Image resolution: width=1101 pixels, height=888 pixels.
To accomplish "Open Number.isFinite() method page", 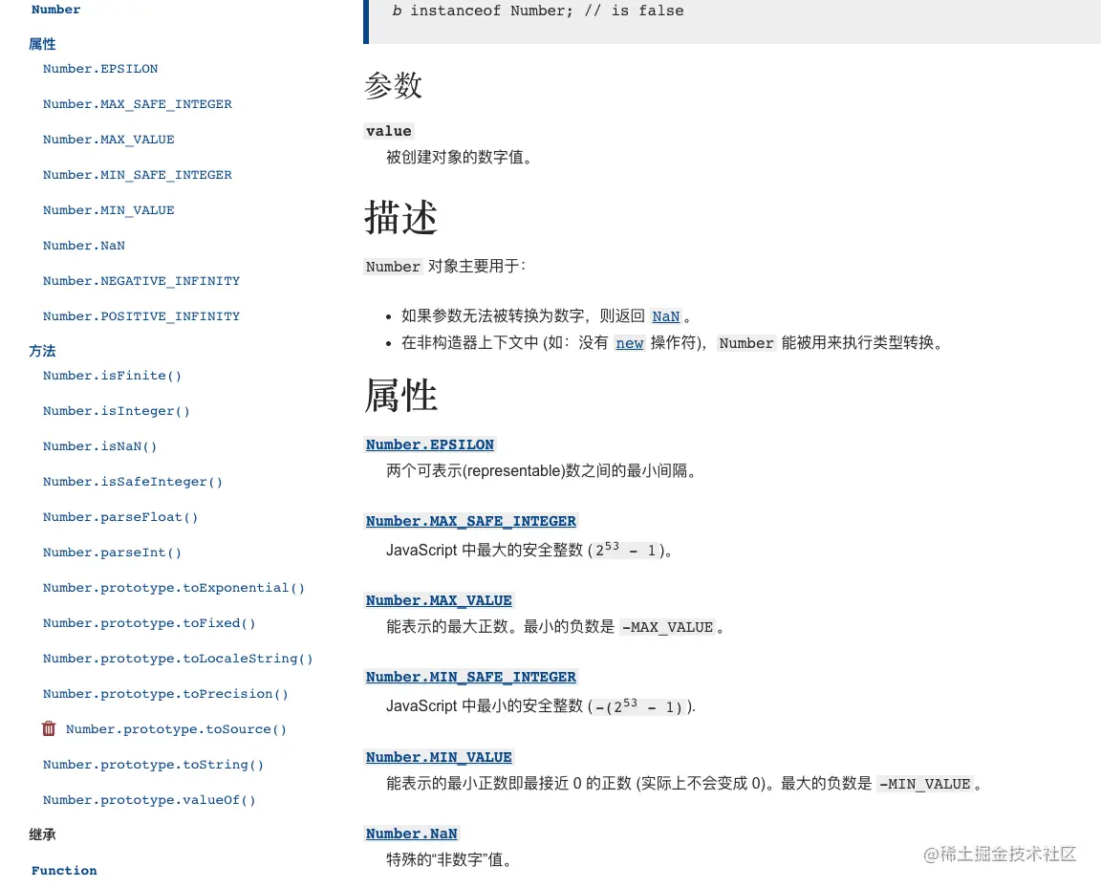I will [113, 376].
